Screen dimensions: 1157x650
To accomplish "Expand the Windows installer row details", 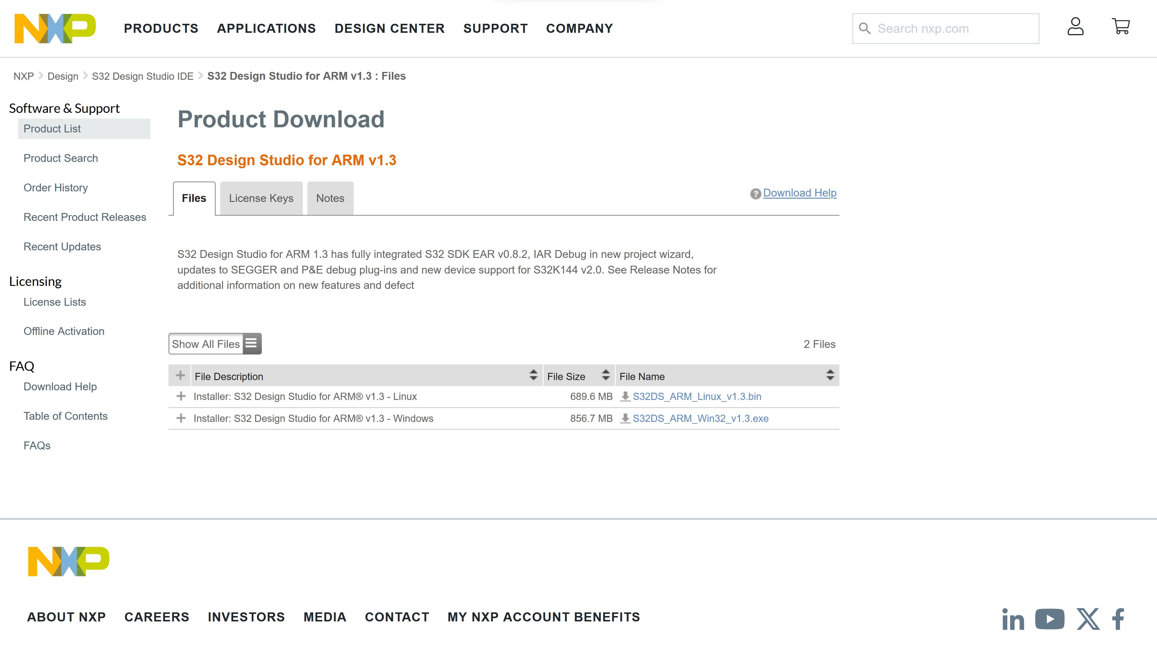I will tap(181, 418).
